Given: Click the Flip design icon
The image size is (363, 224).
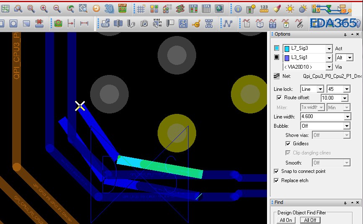Looking at the screenshot, I should tap(122, 8).
